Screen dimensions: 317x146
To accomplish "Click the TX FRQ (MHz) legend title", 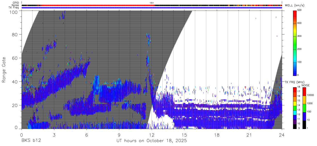I will pos(295,82).
